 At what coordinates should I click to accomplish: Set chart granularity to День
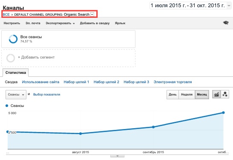pos(173,95)
